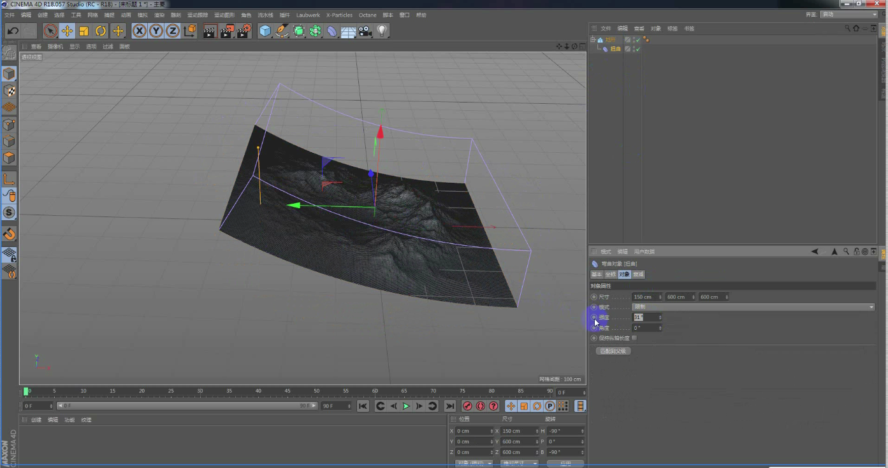Open the 模式 dropdown in the attributes panel
Viewport: 888px width, 468px height.
tap(753, 307)
